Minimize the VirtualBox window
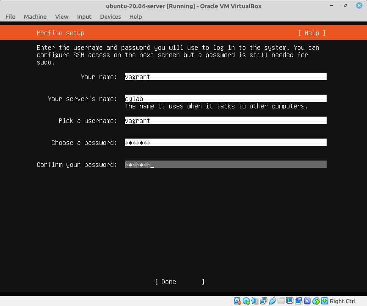Viewport: 367px width, 306px height. [332, 5]
